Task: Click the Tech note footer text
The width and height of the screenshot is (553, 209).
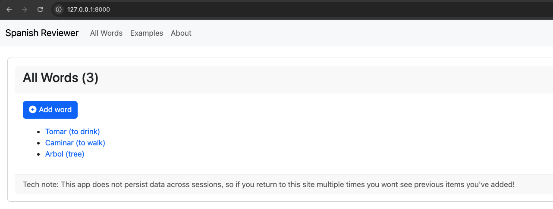Action: (x=268, y=184)
